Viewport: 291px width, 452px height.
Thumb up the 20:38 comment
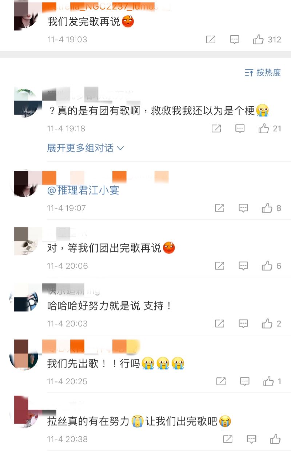tap(276, 439)
